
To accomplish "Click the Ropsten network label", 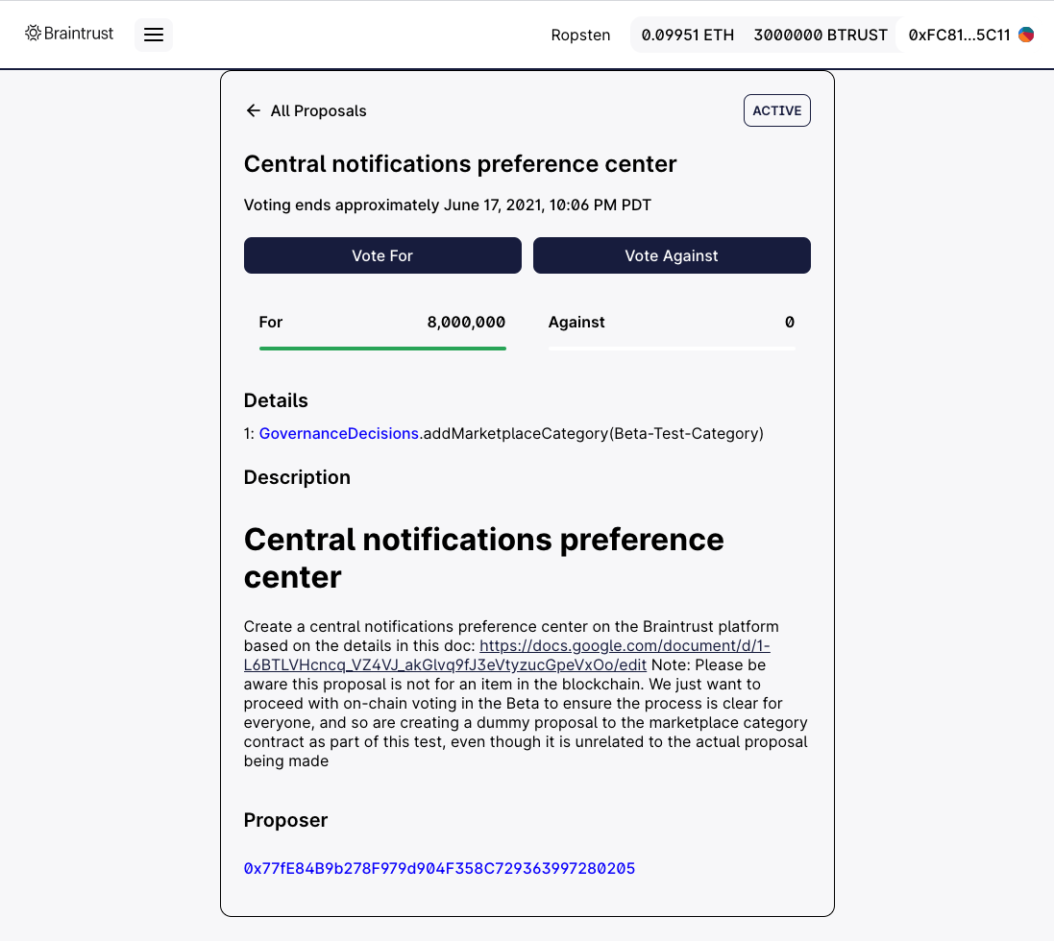I will tap(580, 35).
